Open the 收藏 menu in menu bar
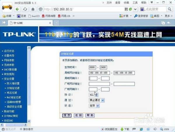This screenshot has height=132, width=175. (126, 3)
